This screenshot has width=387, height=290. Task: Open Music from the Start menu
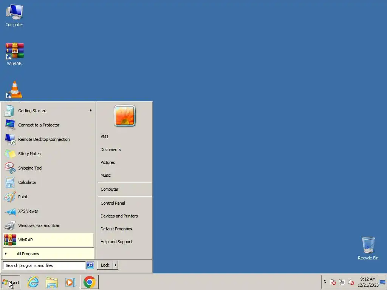click(106, 175)
